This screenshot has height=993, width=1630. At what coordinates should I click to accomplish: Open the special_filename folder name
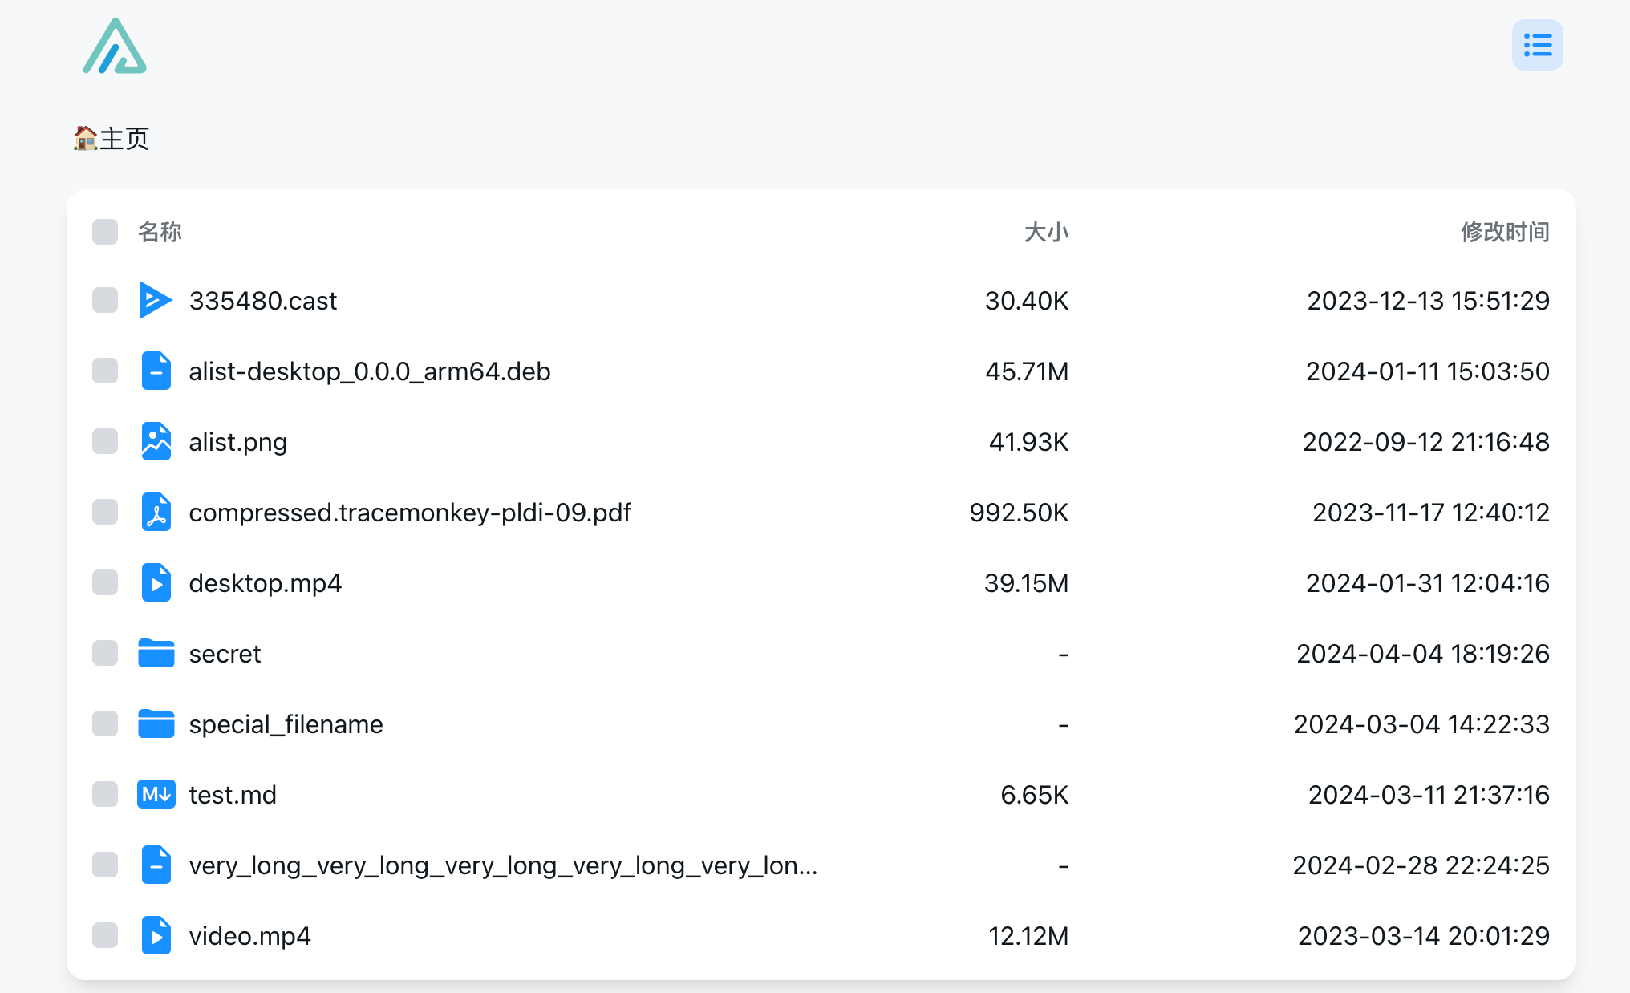coord(286,724)
